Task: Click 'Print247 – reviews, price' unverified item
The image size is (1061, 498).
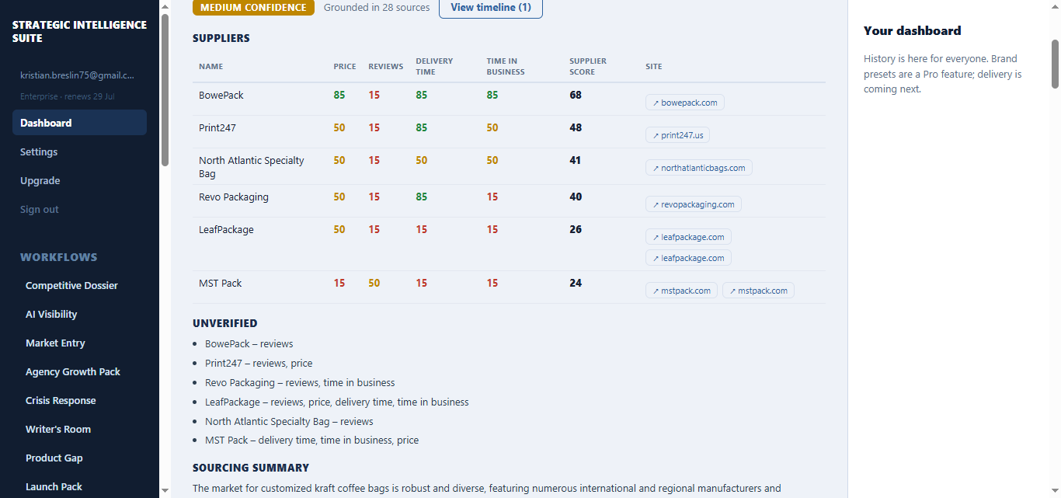Action: point(259,363)
